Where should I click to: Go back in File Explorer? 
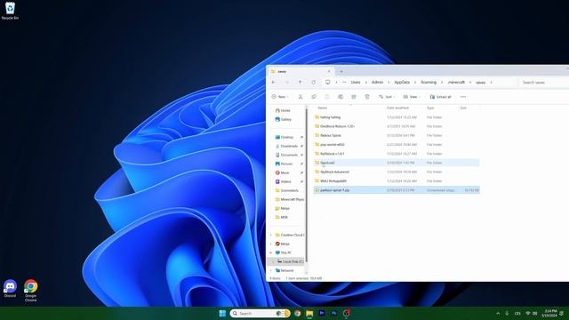[274, 83]
